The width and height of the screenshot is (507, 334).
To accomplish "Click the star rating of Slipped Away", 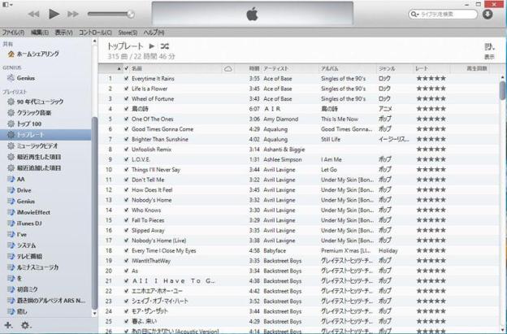I will 431,230.
